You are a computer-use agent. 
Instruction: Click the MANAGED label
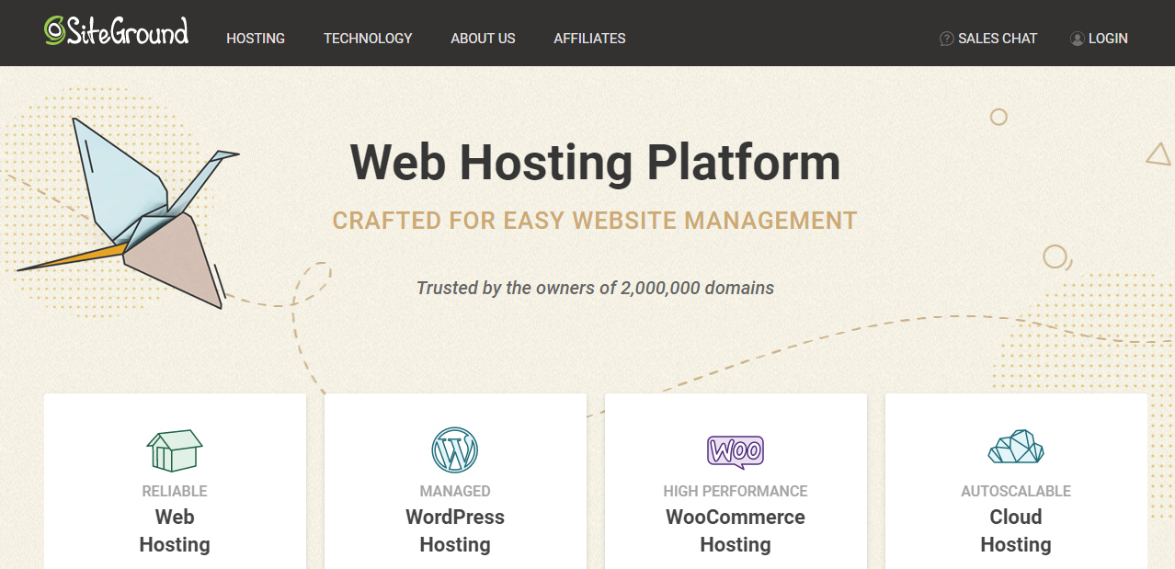point(455,491)
